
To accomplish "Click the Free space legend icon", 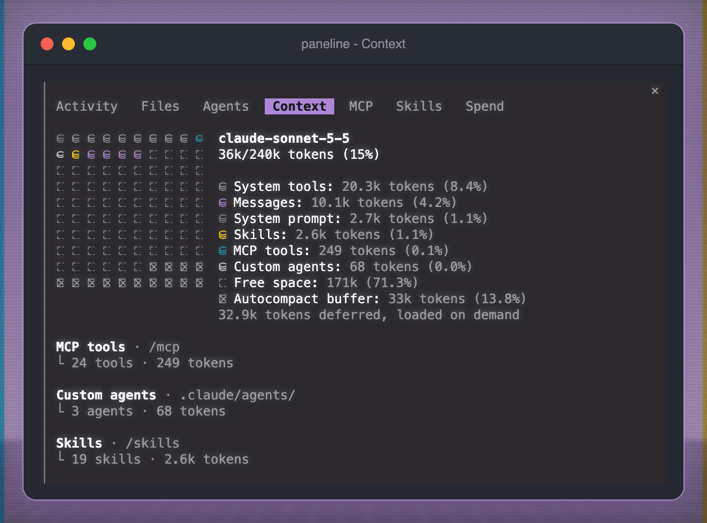I will point(223,283).
